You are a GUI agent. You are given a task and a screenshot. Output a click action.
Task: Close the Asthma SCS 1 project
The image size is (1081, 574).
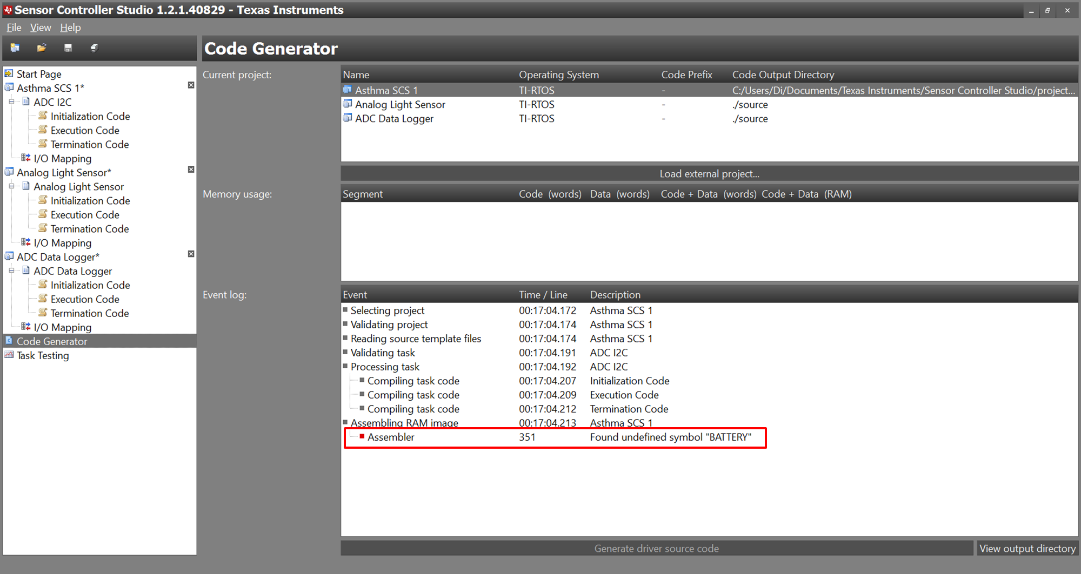pos(191,85)
